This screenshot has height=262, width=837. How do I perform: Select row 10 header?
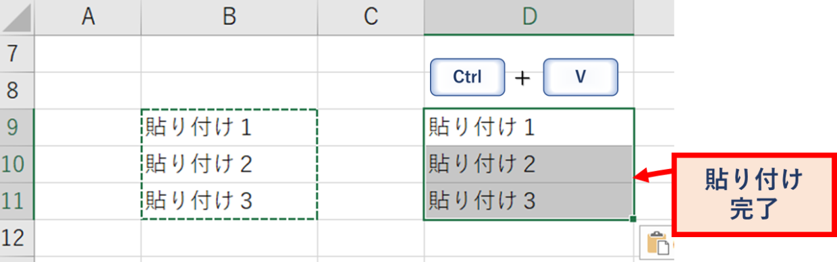click(16, 164)
